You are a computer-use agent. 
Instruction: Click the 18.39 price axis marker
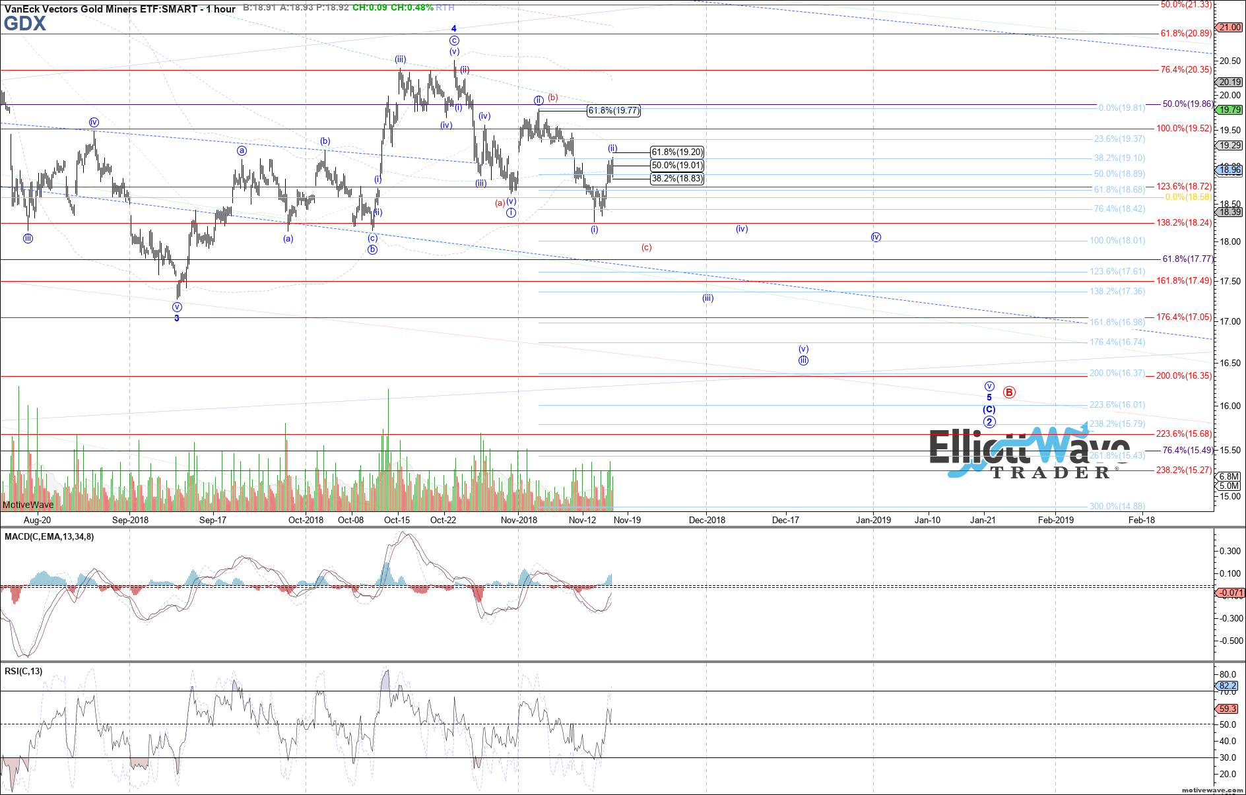(1230, 212)
